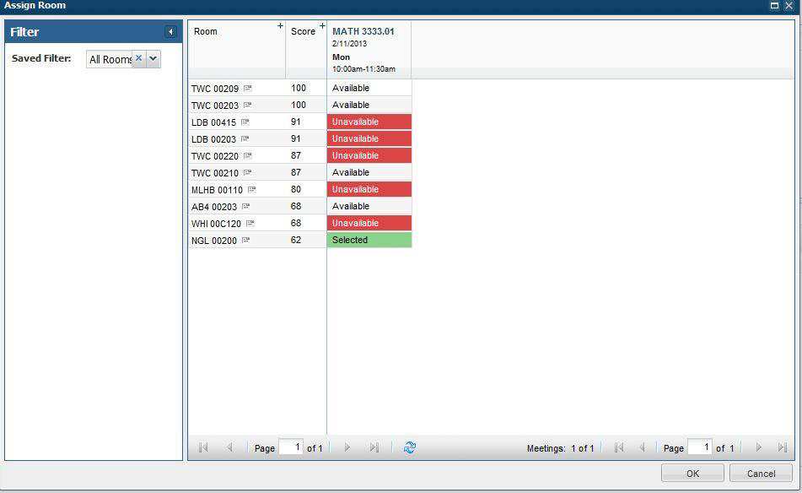
Task: Click the plus icon in Score column header
Action: point(322,26)
